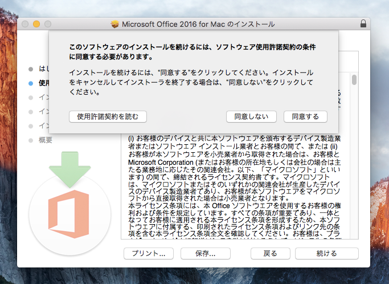
Task: Click the green download arrow graphic
Action: click(x=69, y=169)
